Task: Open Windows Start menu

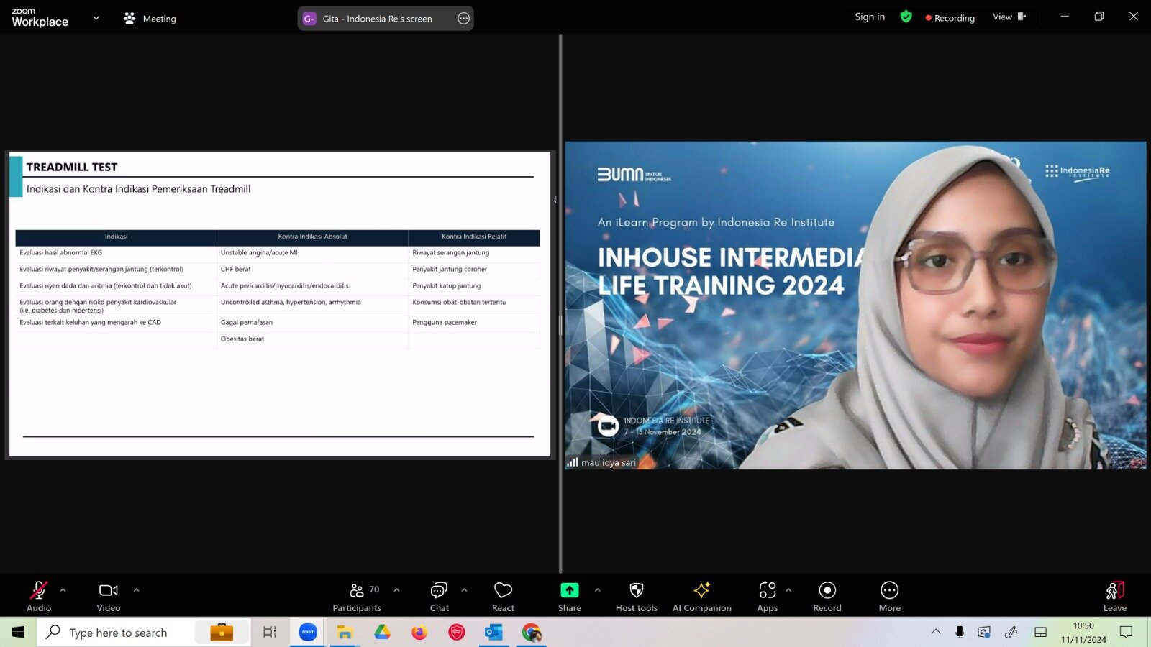Action: pyautogui.click(x=18, y=633)
